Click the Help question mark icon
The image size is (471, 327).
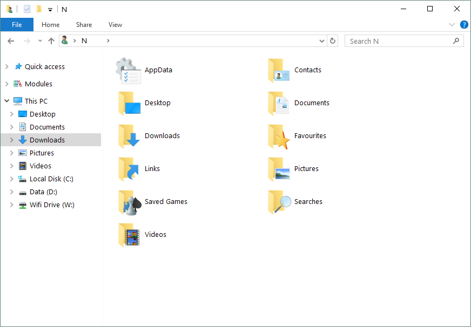(x=464, y=25)
